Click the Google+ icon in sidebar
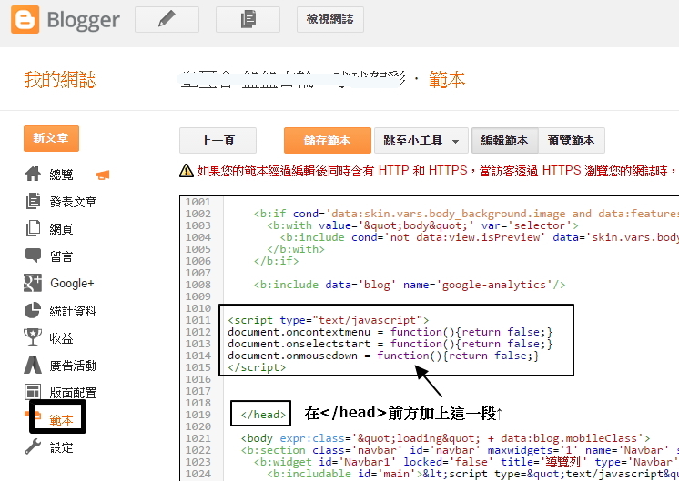The height and width of the screenshot is (481, 679). (33, 283)
